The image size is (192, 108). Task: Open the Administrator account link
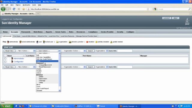coord(19,58)
